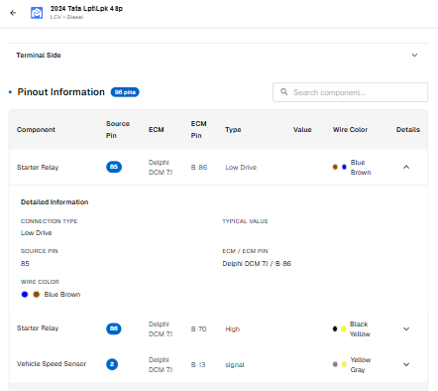Open the Terminal Side header
The image size is (438, 391).
218,56
